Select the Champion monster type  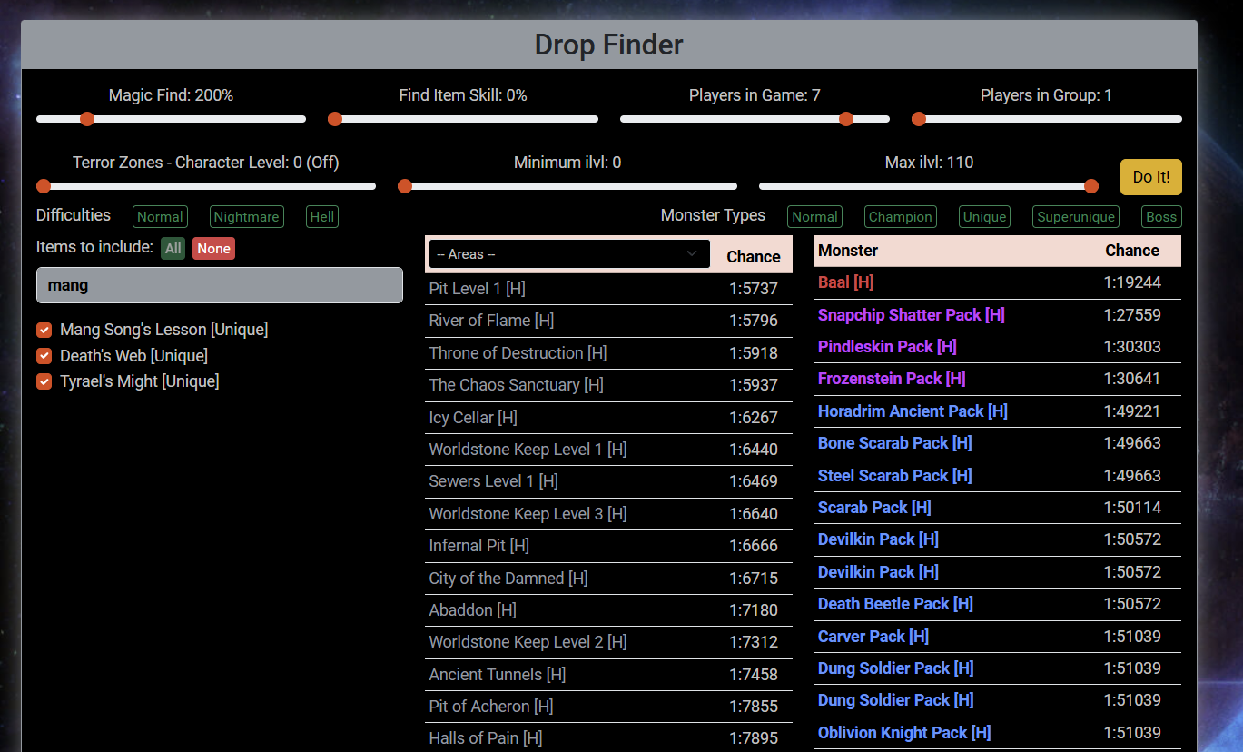point(900,217)
